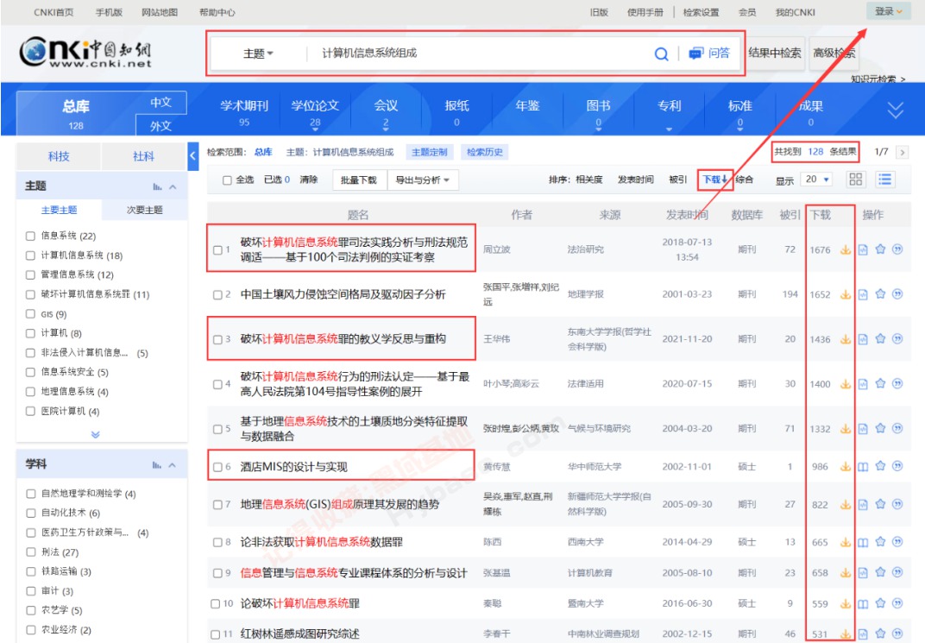Click the magnifier search icon
The width and height of the screenshot is (925, 643).
[x=661, y=54]
